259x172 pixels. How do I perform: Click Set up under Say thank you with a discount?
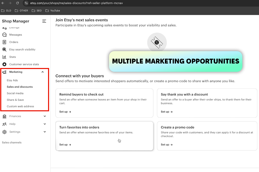(x=167, y=112)
